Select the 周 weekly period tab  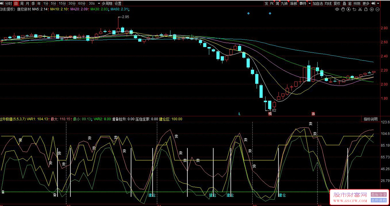(22, 4)
